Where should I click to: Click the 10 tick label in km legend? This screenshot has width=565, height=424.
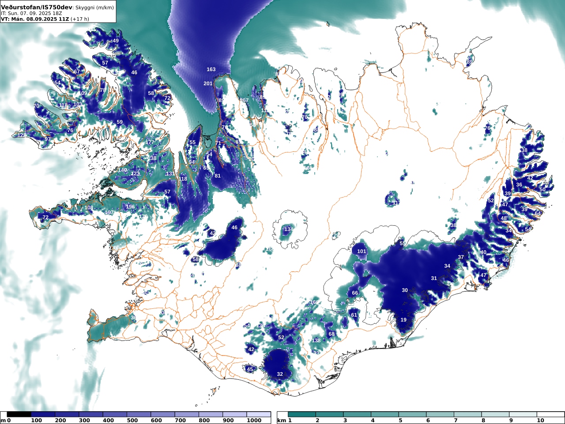541,420
